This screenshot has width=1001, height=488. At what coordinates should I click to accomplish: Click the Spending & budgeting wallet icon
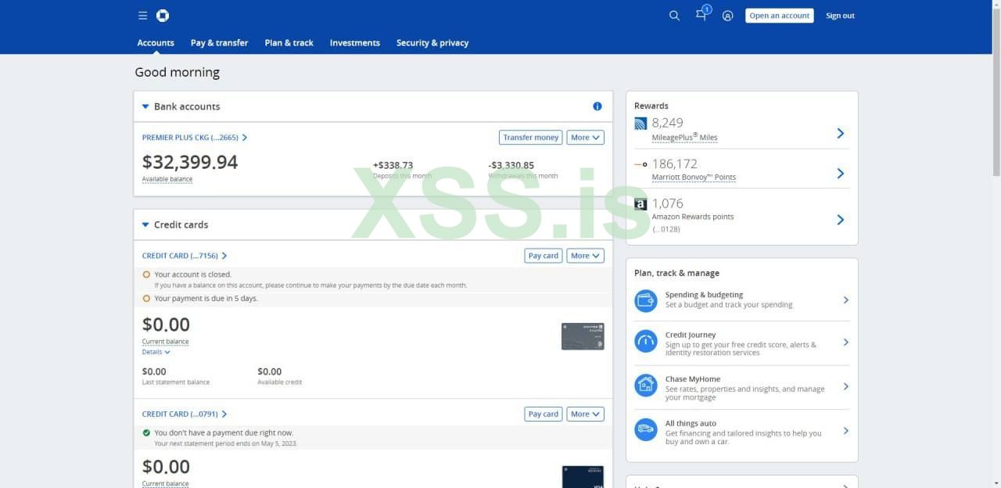646,300
